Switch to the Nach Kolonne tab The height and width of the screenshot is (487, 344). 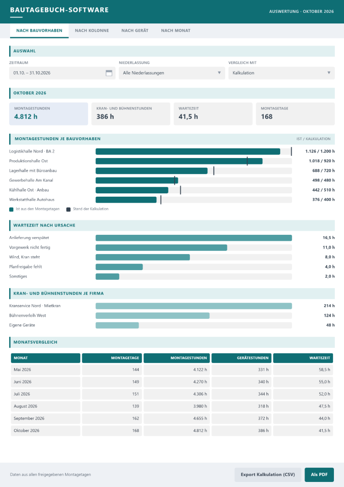[x=92, y=30]
